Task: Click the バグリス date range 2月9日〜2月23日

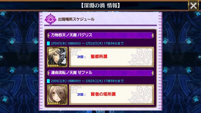Action: click(87, 43)
